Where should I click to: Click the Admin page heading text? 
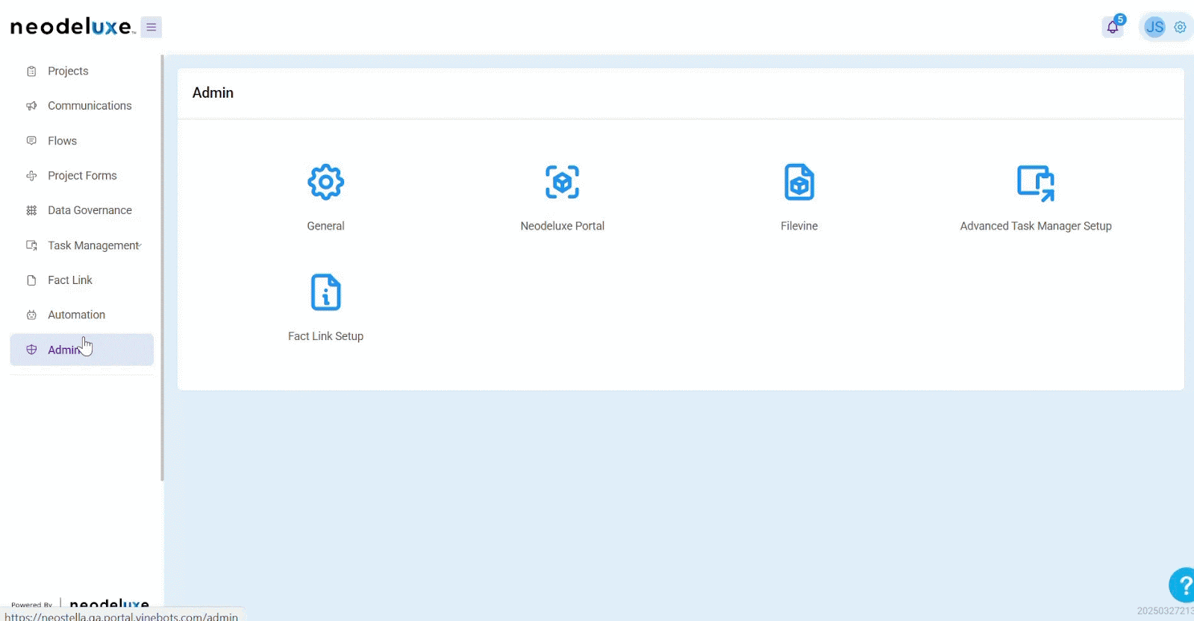click(x=213, y=92)
